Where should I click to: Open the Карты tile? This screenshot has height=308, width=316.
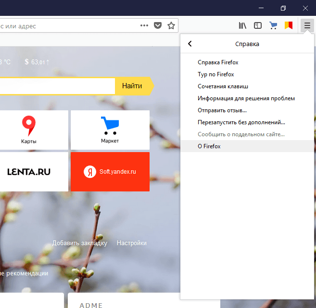pos(34,130)
